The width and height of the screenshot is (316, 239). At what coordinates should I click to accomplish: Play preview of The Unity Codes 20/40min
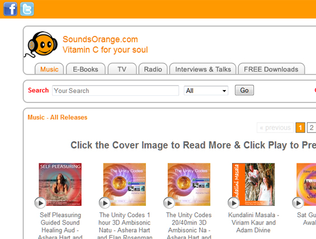169,203
